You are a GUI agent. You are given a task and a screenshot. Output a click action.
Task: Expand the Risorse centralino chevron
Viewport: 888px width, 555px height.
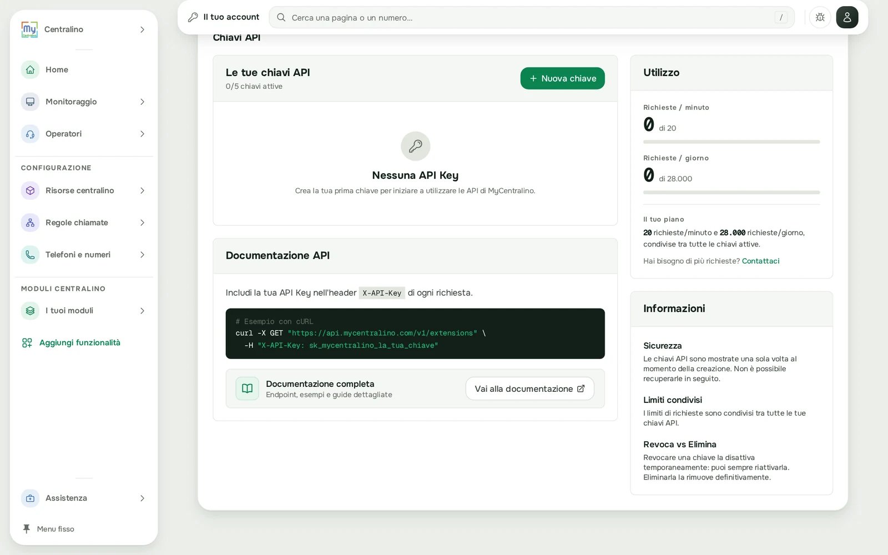142,191
